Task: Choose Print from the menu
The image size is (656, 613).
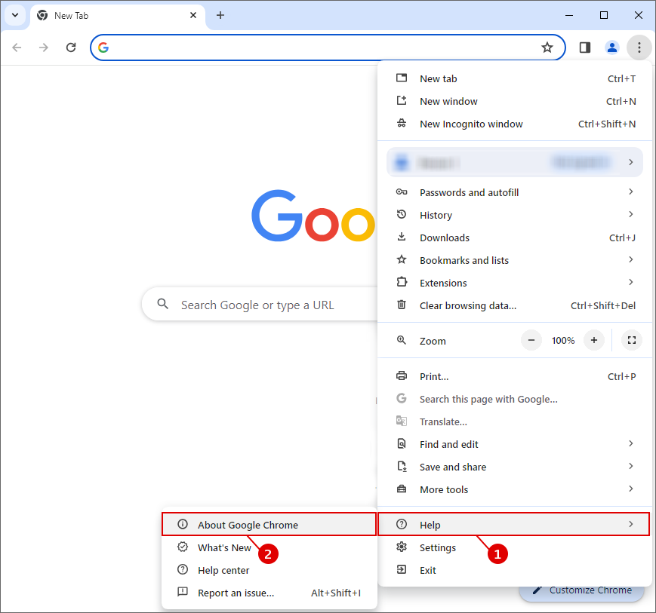Action: (516, 376)
